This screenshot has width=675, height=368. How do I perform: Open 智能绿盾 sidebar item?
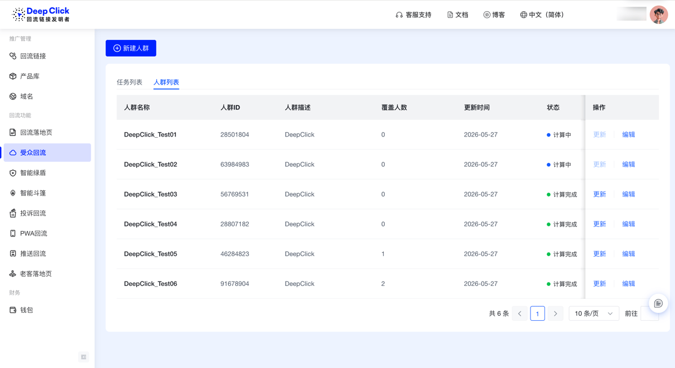click(x=47, y=173)
